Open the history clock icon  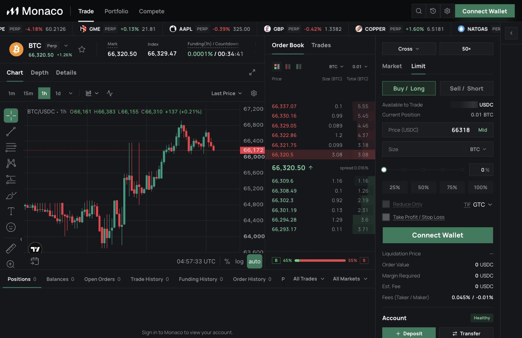pos(433,11)
